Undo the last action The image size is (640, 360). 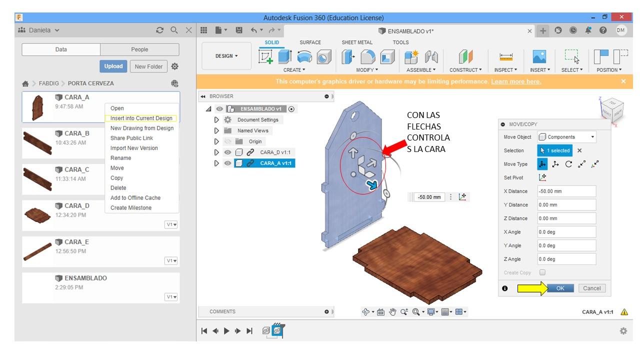pos(254,30)
